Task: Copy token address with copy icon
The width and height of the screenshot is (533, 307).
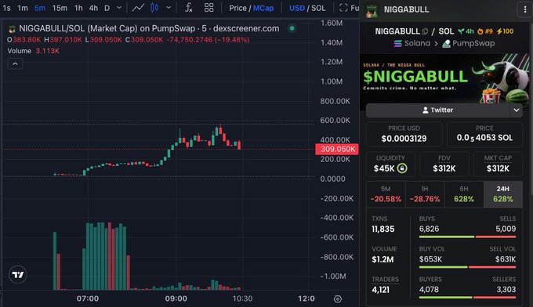Action: point(425,31)
